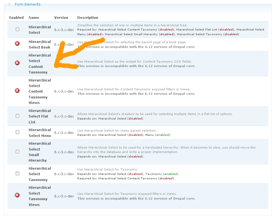Image resolution: width=275 pixels, height=219 pixels.
Task: Click the red X beside Hierarchical Select Content Taxonomy
Action: coord(17,63)
